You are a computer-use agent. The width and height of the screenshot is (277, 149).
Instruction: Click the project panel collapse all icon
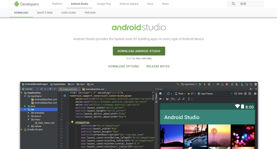coord(45,89)
